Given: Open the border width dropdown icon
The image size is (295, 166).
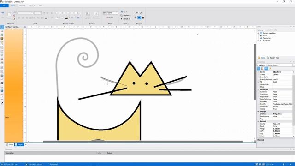Looking at the screenshot, I should [78, 18].
